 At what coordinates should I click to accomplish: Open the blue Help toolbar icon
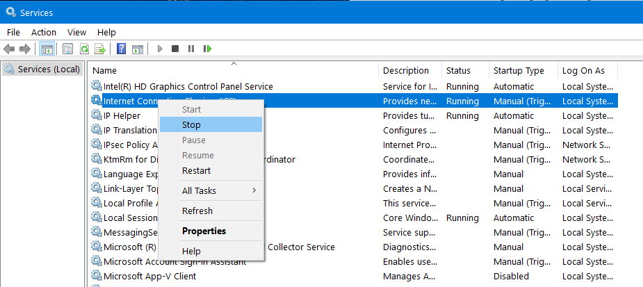[x=121, y=49]
